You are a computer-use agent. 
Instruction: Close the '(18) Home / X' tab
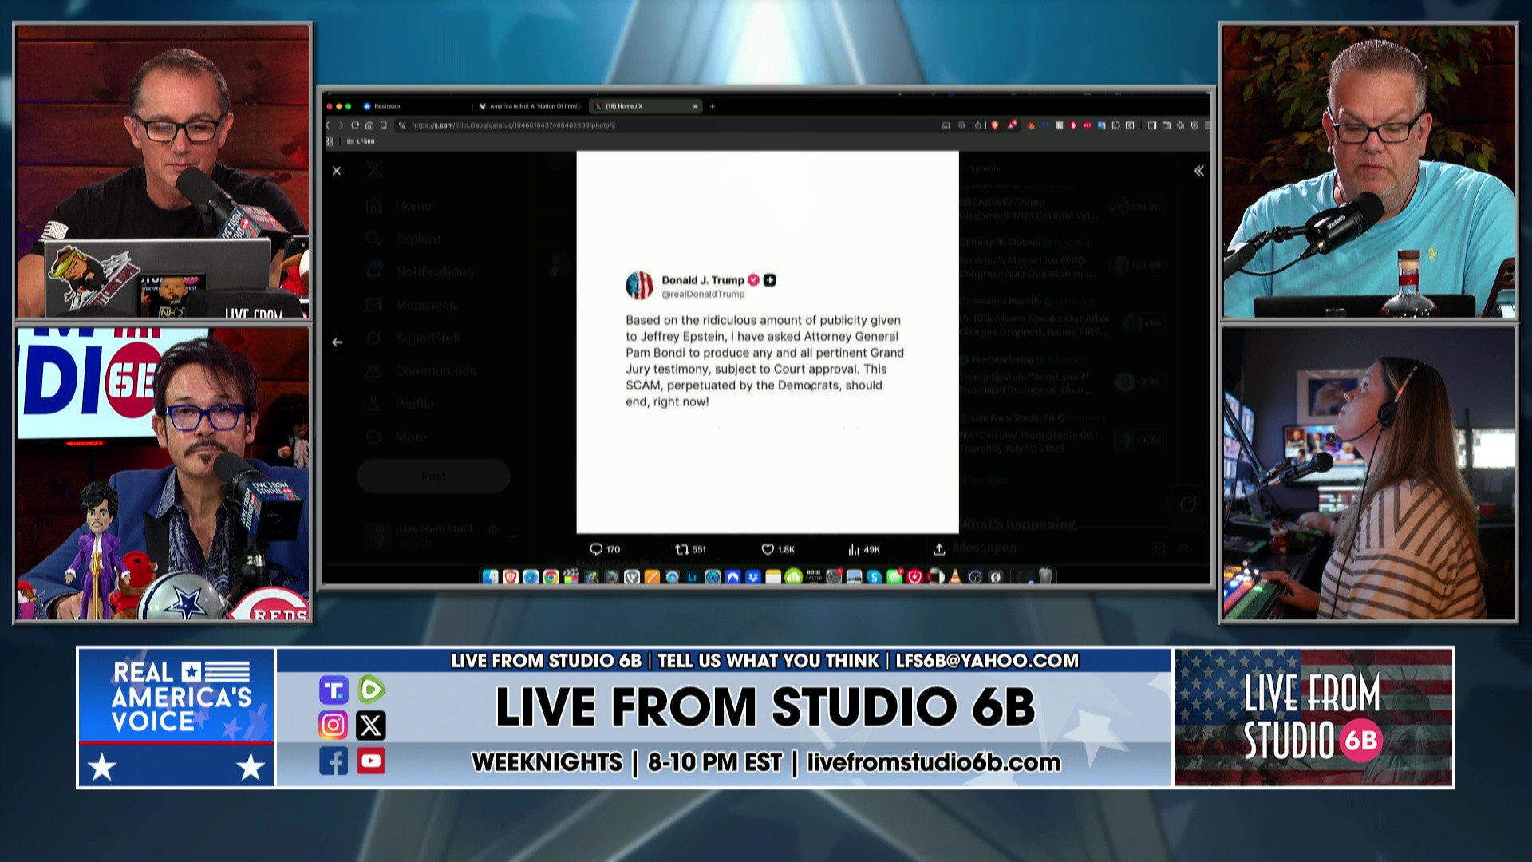695,106
